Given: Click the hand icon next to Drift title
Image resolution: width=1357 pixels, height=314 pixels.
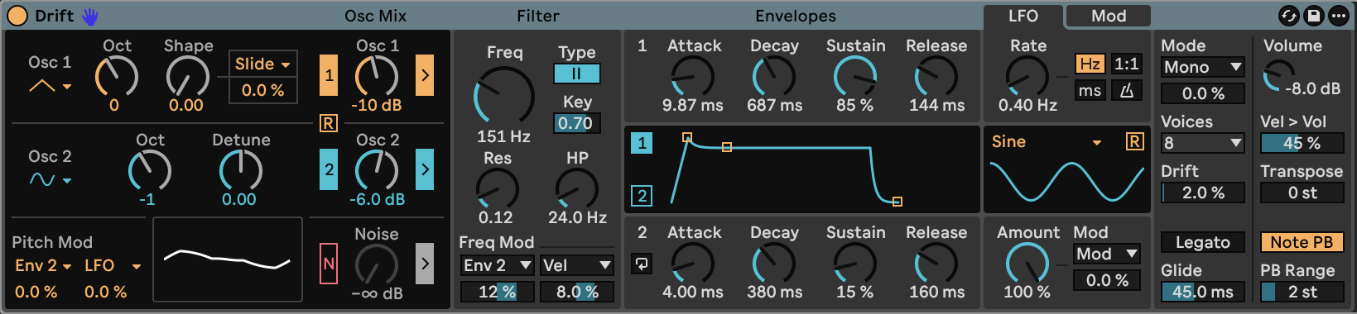Looking at the screenshot, I should [90, 16].
